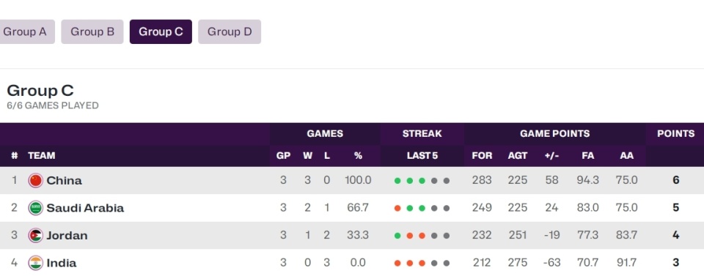Open the Group D tab
The width and height of the screenshot is (704, 276).
pyautogui.click(x=230, y=31)
